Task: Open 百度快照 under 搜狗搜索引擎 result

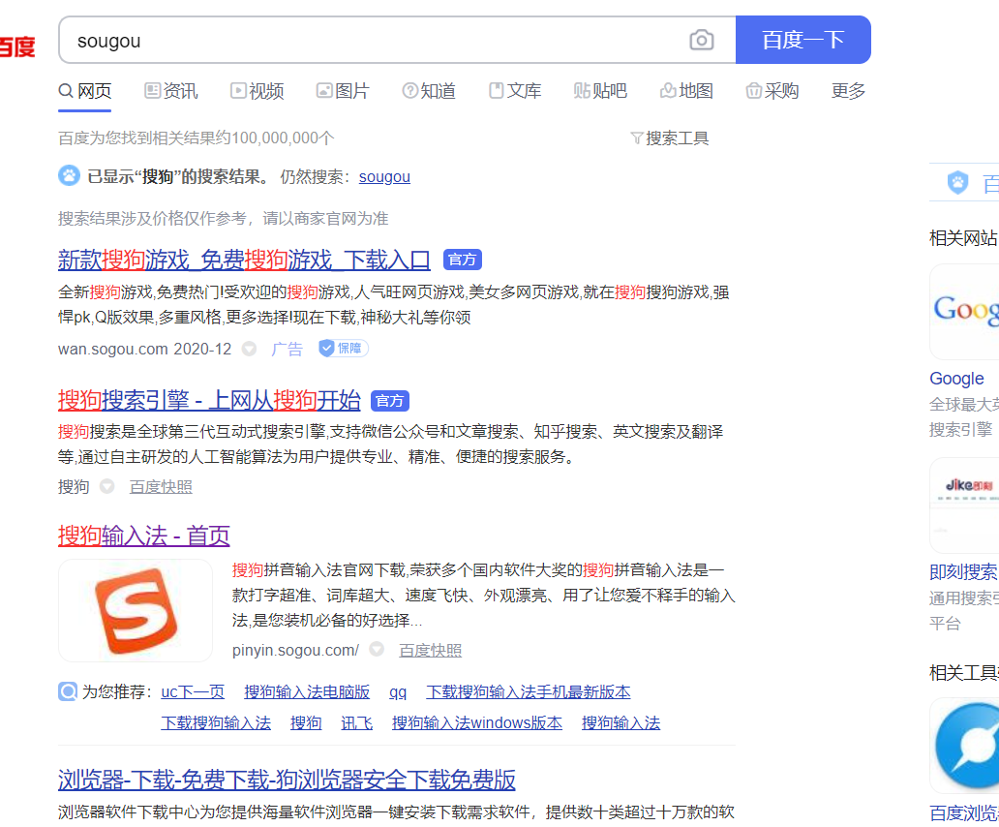Action: 161,487
